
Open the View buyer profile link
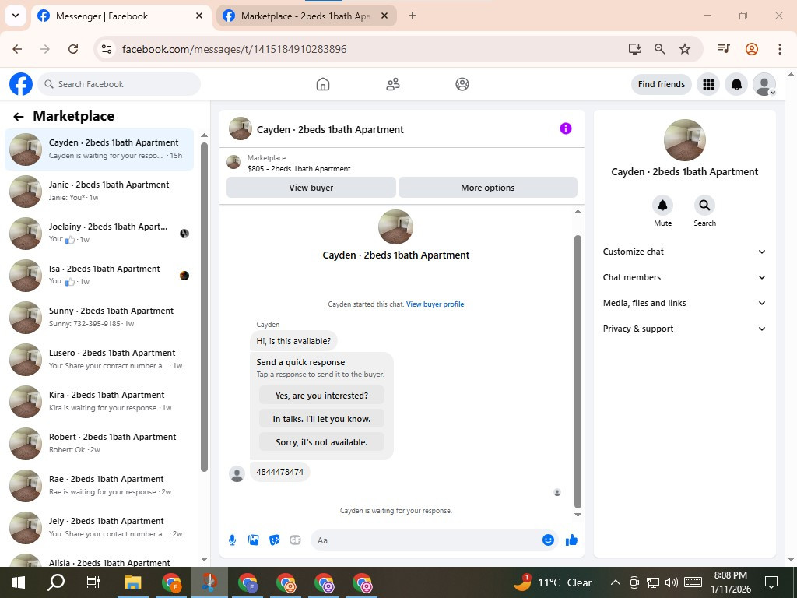(435, 304)
